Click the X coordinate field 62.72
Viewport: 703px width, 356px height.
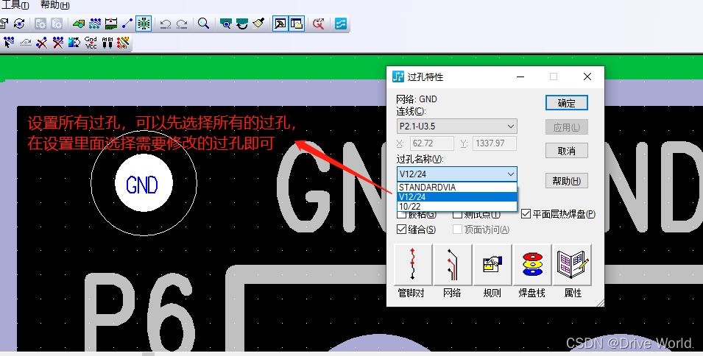coord(432,143)
